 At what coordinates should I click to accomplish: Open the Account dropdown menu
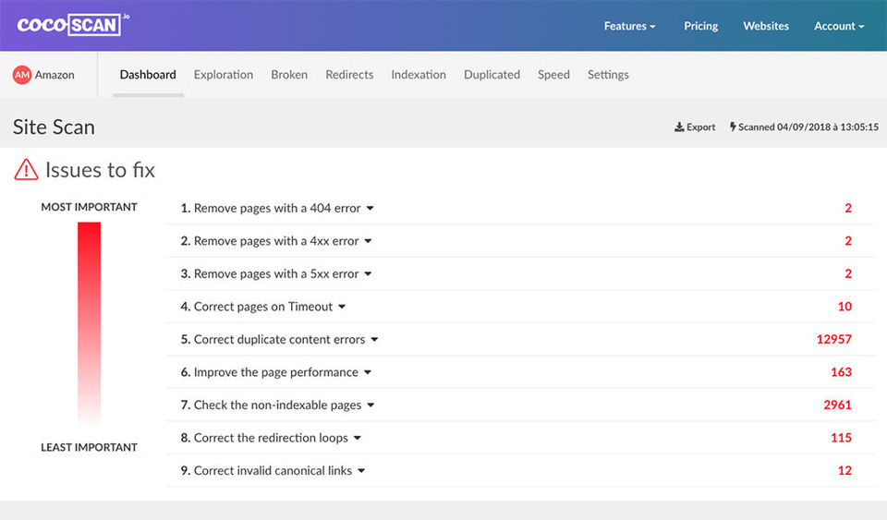tap(839, 26)
